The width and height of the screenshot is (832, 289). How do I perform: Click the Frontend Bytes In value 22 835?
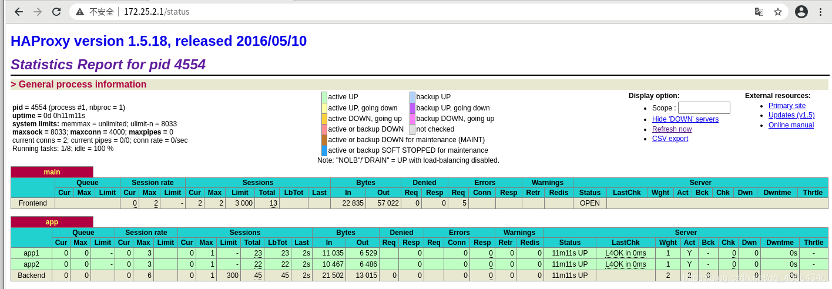point(352,203)
